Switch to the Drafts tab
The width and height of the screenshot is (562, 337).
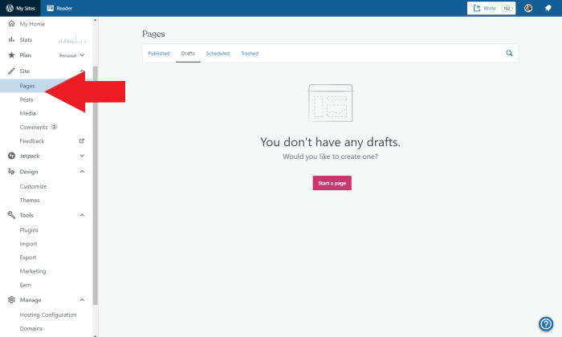coord(188,54)
